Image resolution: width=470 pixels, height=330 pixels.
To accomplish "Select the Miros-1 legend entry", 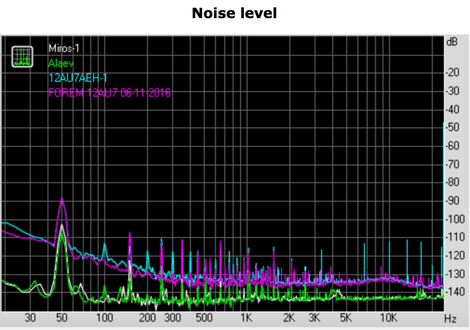I will pyautogui.click(x=62, y=49).
